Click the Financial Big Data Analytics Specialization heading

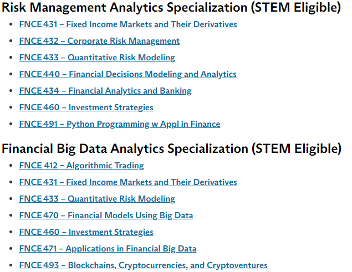click(171, 149)
